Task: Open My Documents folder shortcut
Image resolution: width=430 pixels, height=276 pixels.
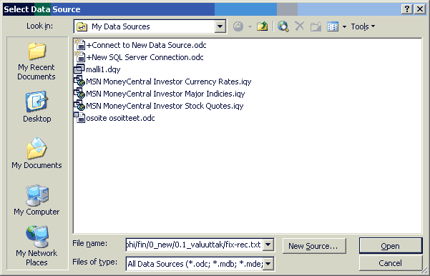Action: pos(36,153)
